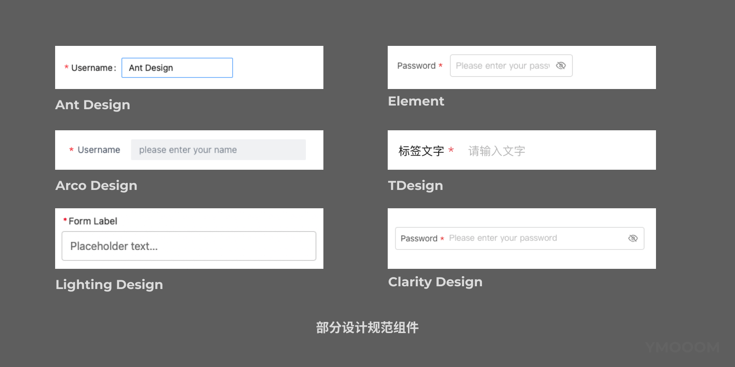Click the 'Password' label in Element example
Screen dimensions: 735x367
click(416, 66)
